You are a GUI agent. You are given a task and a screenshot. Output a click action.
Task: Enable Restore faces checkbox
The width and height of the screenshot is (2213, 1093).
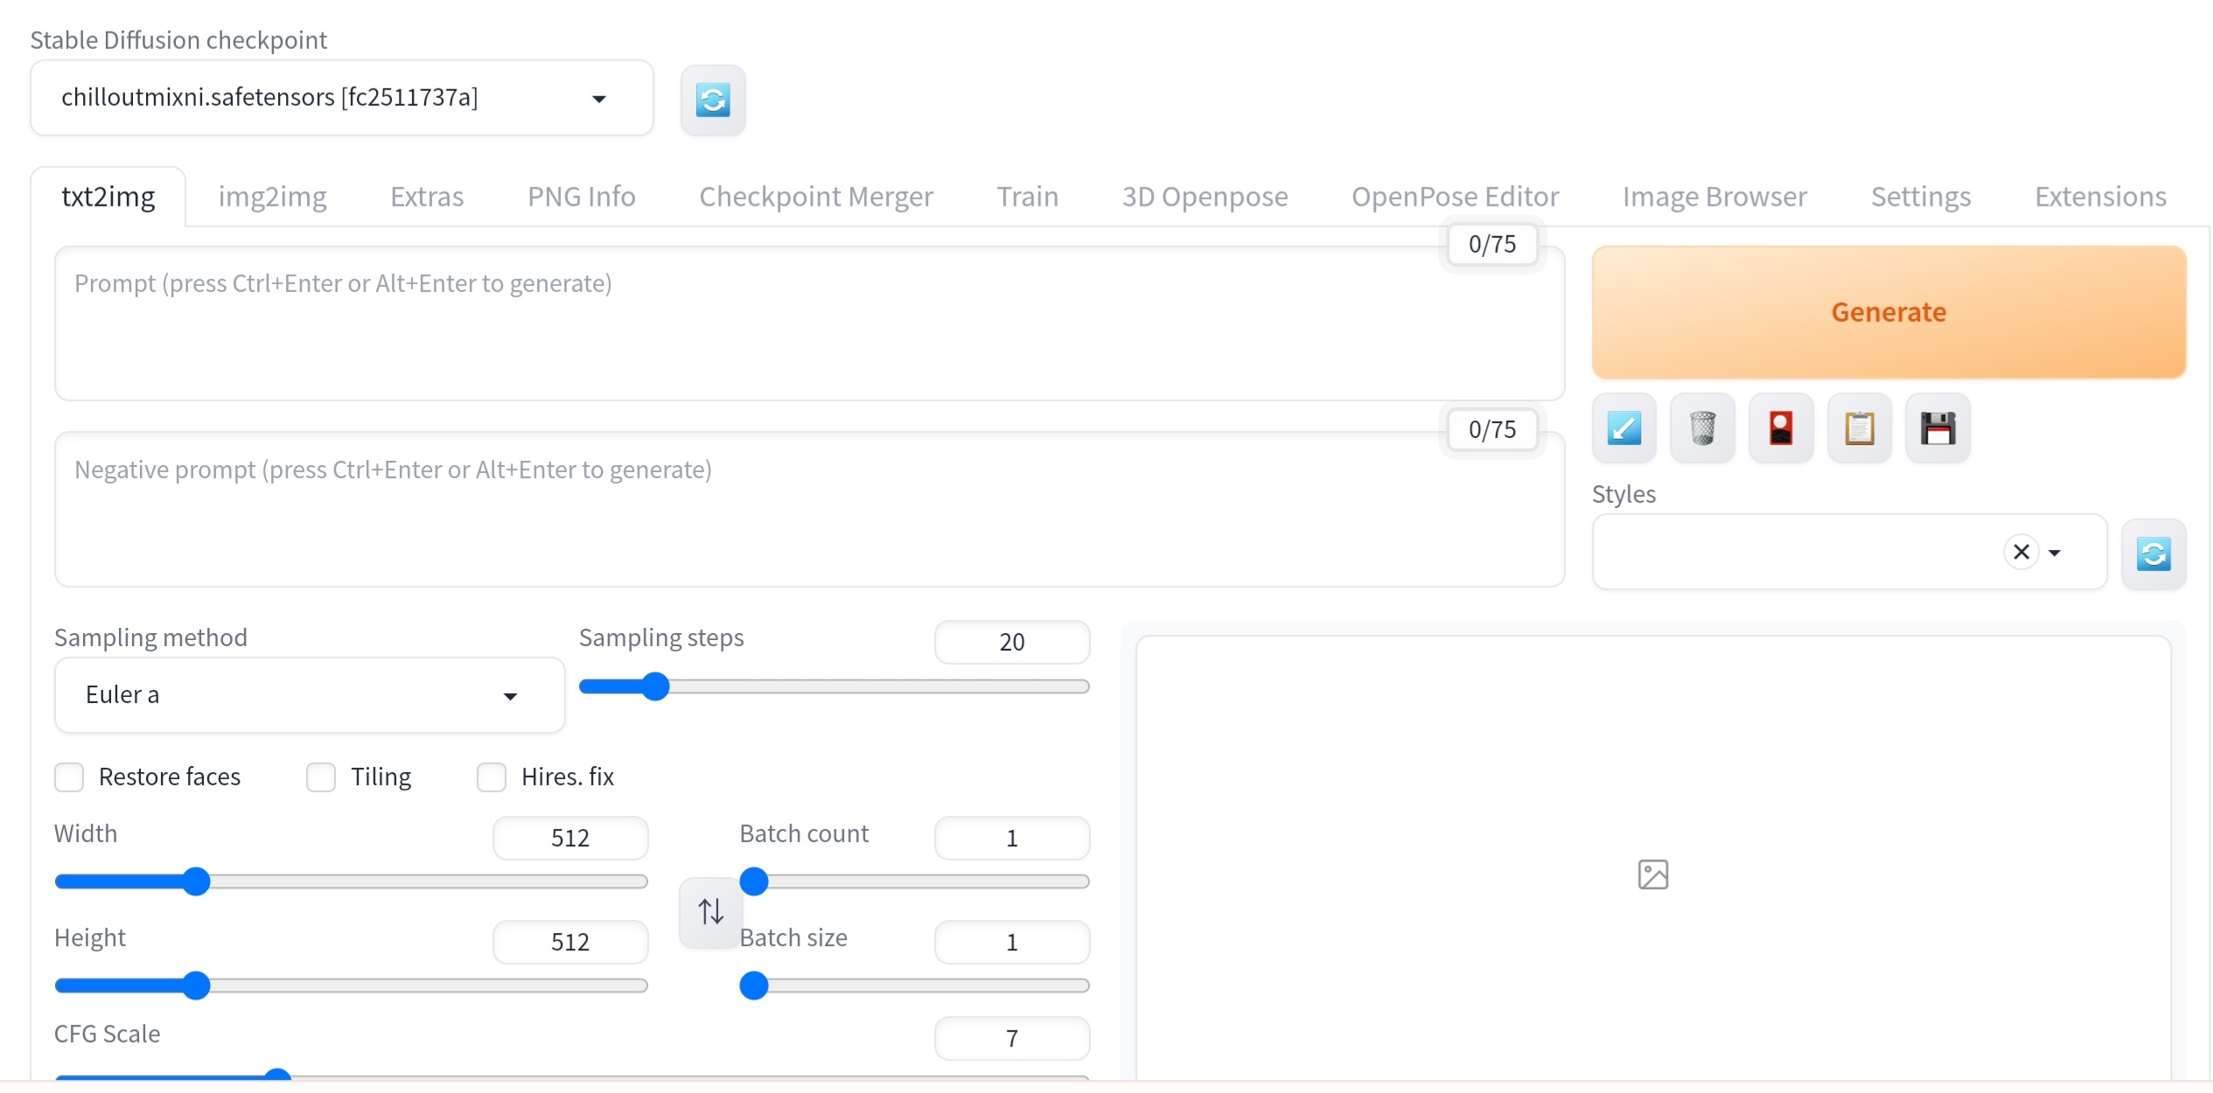pos(69,776)
